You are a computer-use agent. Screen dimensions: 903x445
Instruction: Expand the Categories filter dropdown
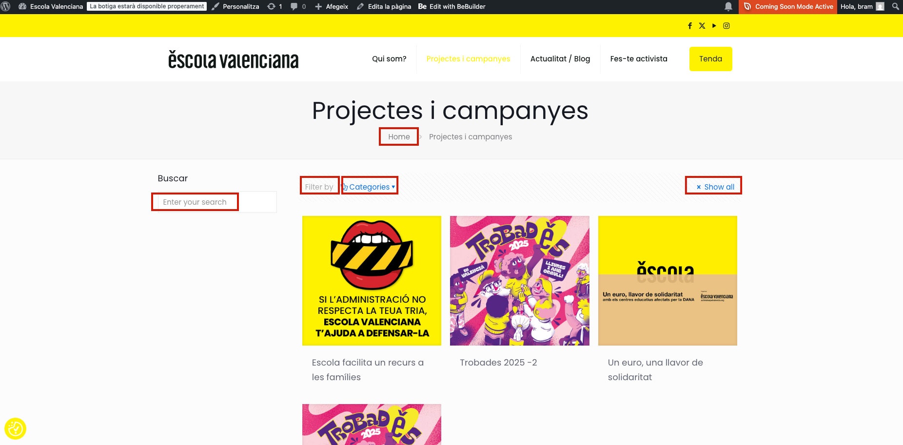(x=370, y=187)
